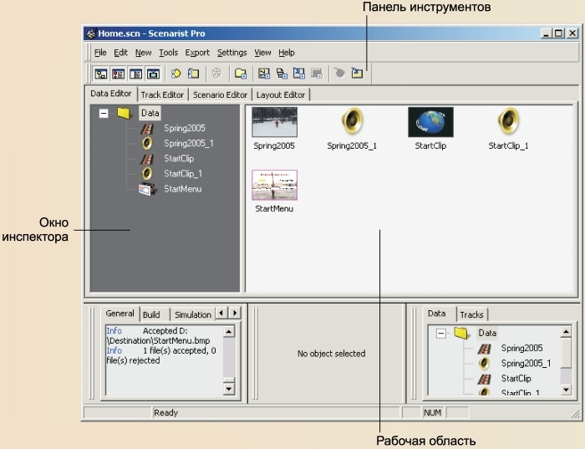Screen dimensions: 585x449
Task: Collapse the Data folder in the lower-right tree
Action: (x=440, y=334)
